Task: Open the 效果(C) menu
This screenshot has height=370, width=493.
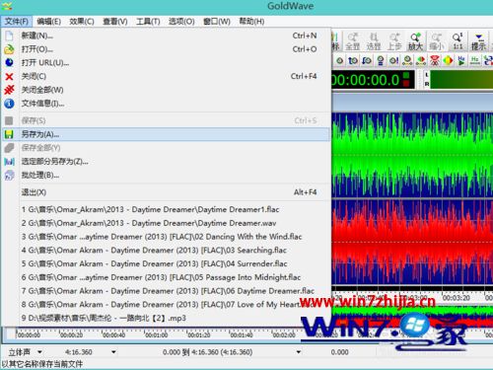Action: point(82,22)
